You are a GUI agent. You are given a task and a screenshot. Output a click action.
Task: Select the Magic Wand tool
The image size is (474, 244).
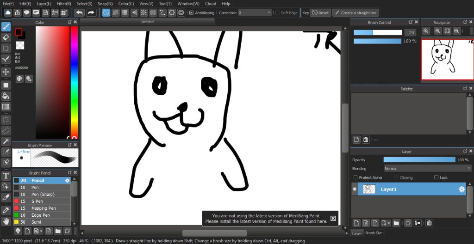click(6, 141)
